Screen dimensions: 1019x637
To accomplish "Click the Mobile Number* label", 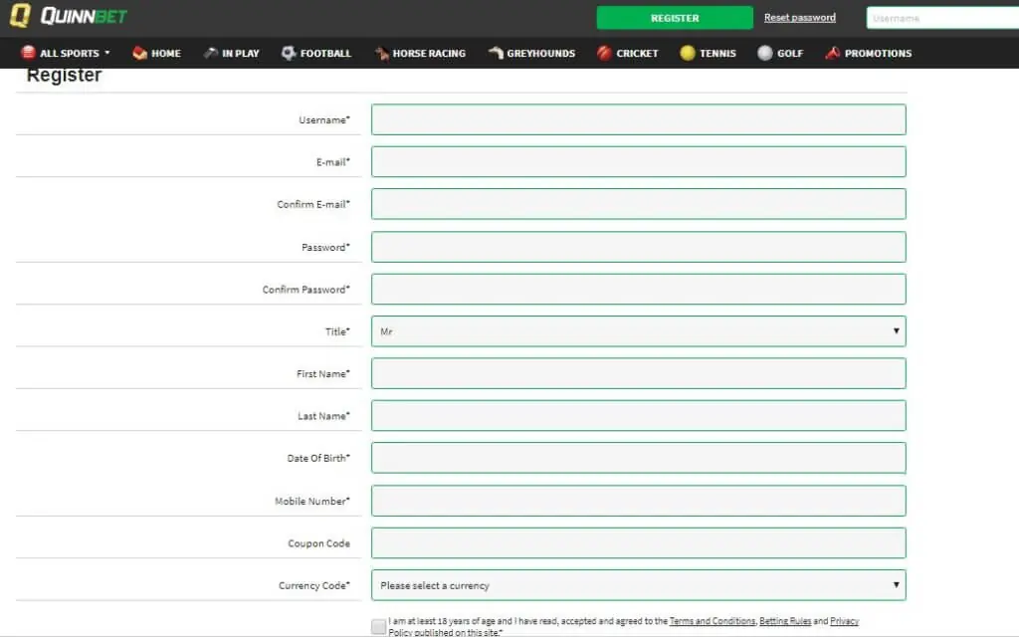I will (311, 502).
